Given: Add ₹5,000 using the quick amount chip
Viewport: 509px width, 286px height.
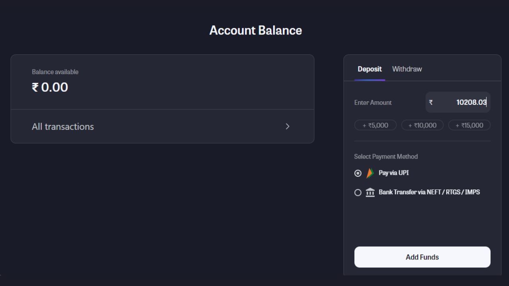Looking at the screenshot, I should coord(375,126).
